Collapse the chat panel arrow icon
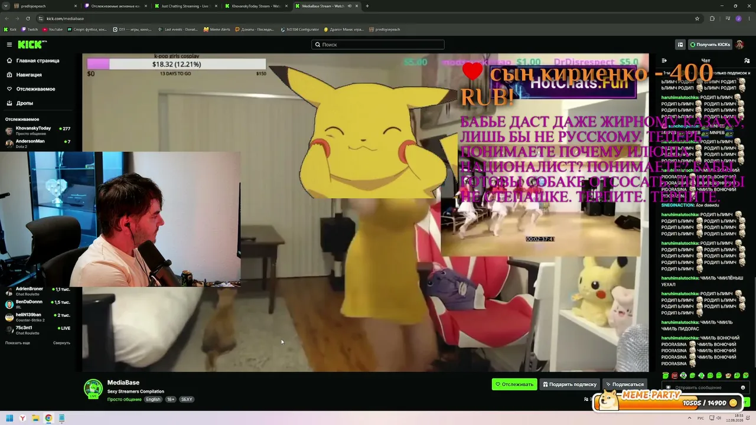The image size is (756, 425). 664,60
